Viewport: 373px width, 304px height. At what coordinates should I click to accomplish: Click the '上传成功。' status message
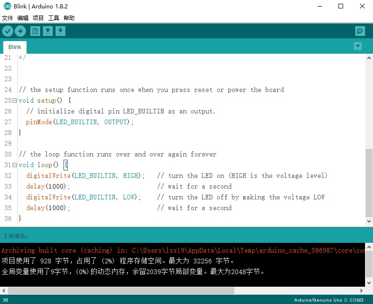pos(16,236)
